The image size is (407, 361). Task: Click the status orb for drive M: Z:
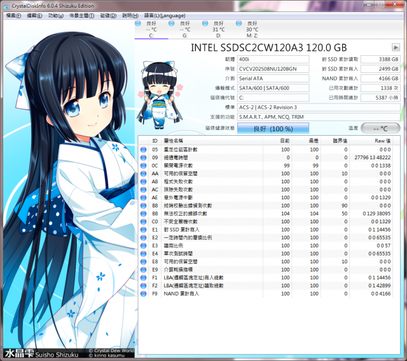tap(239, 23)
